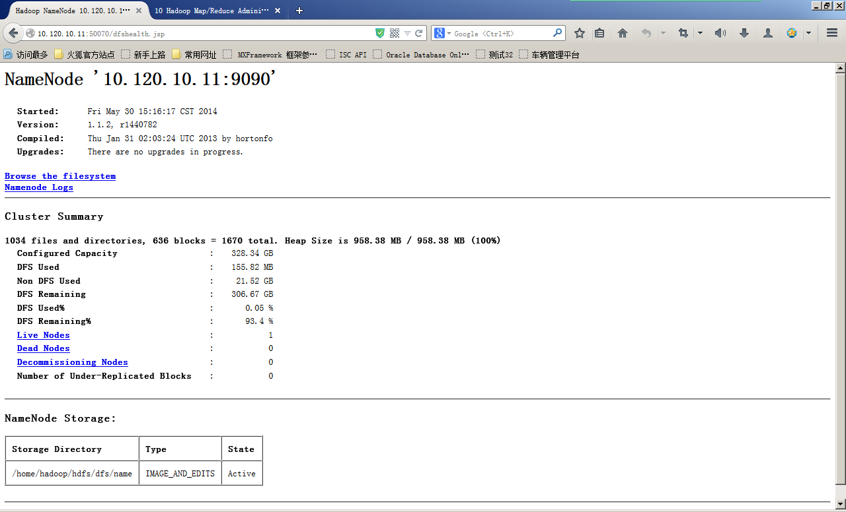Expand the search engine selector arrow
The image size is (846, 512).
449,33
